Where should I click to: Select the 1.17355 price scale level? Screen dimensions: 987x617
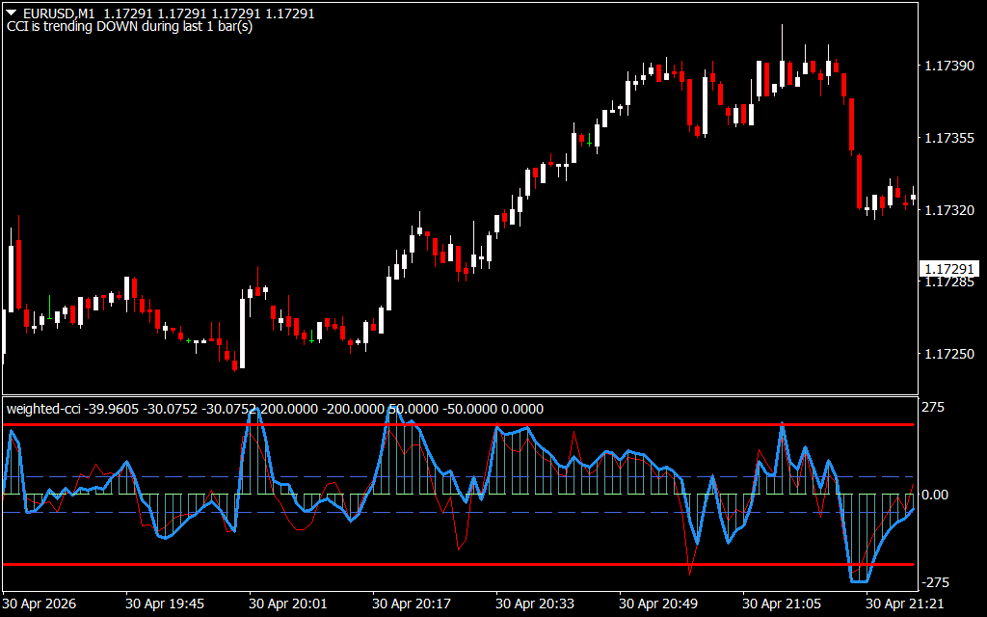tap(949, 138)
